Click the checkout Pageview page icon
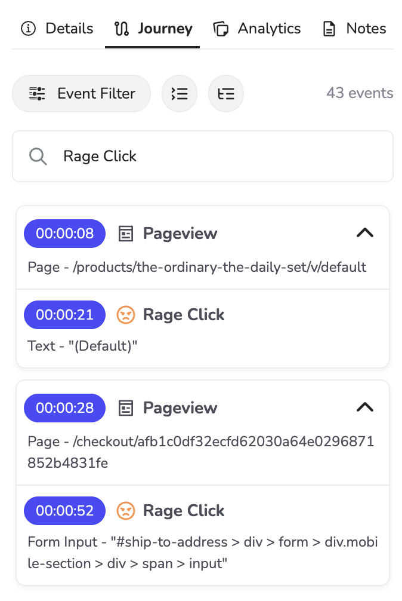Viewport: 402px width, 601px height. (125, 408)
